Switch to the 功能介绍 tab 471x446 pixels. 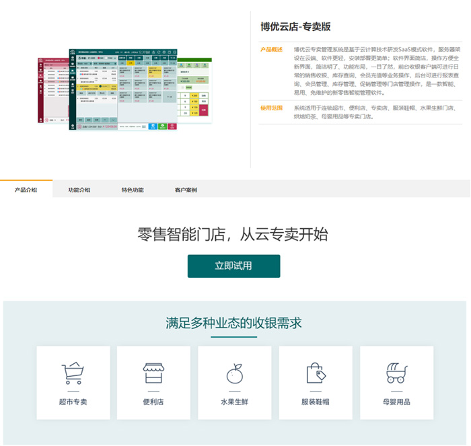pyautogui.click(x=79, y=190)
